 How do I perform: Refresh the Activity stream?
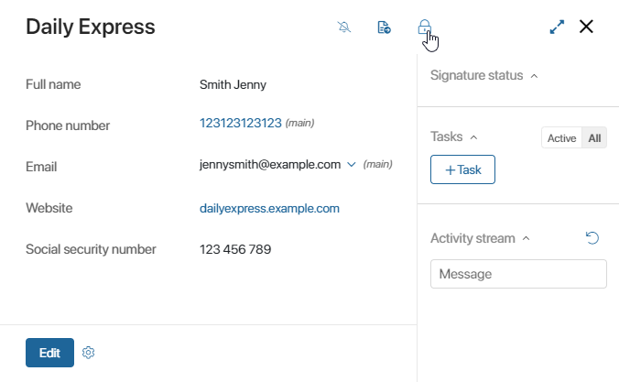pyautogui.click(x=592, y=238)
